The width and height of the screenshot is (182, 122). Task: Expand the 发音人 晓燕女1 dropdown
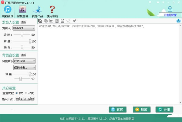tap(24, 28)
